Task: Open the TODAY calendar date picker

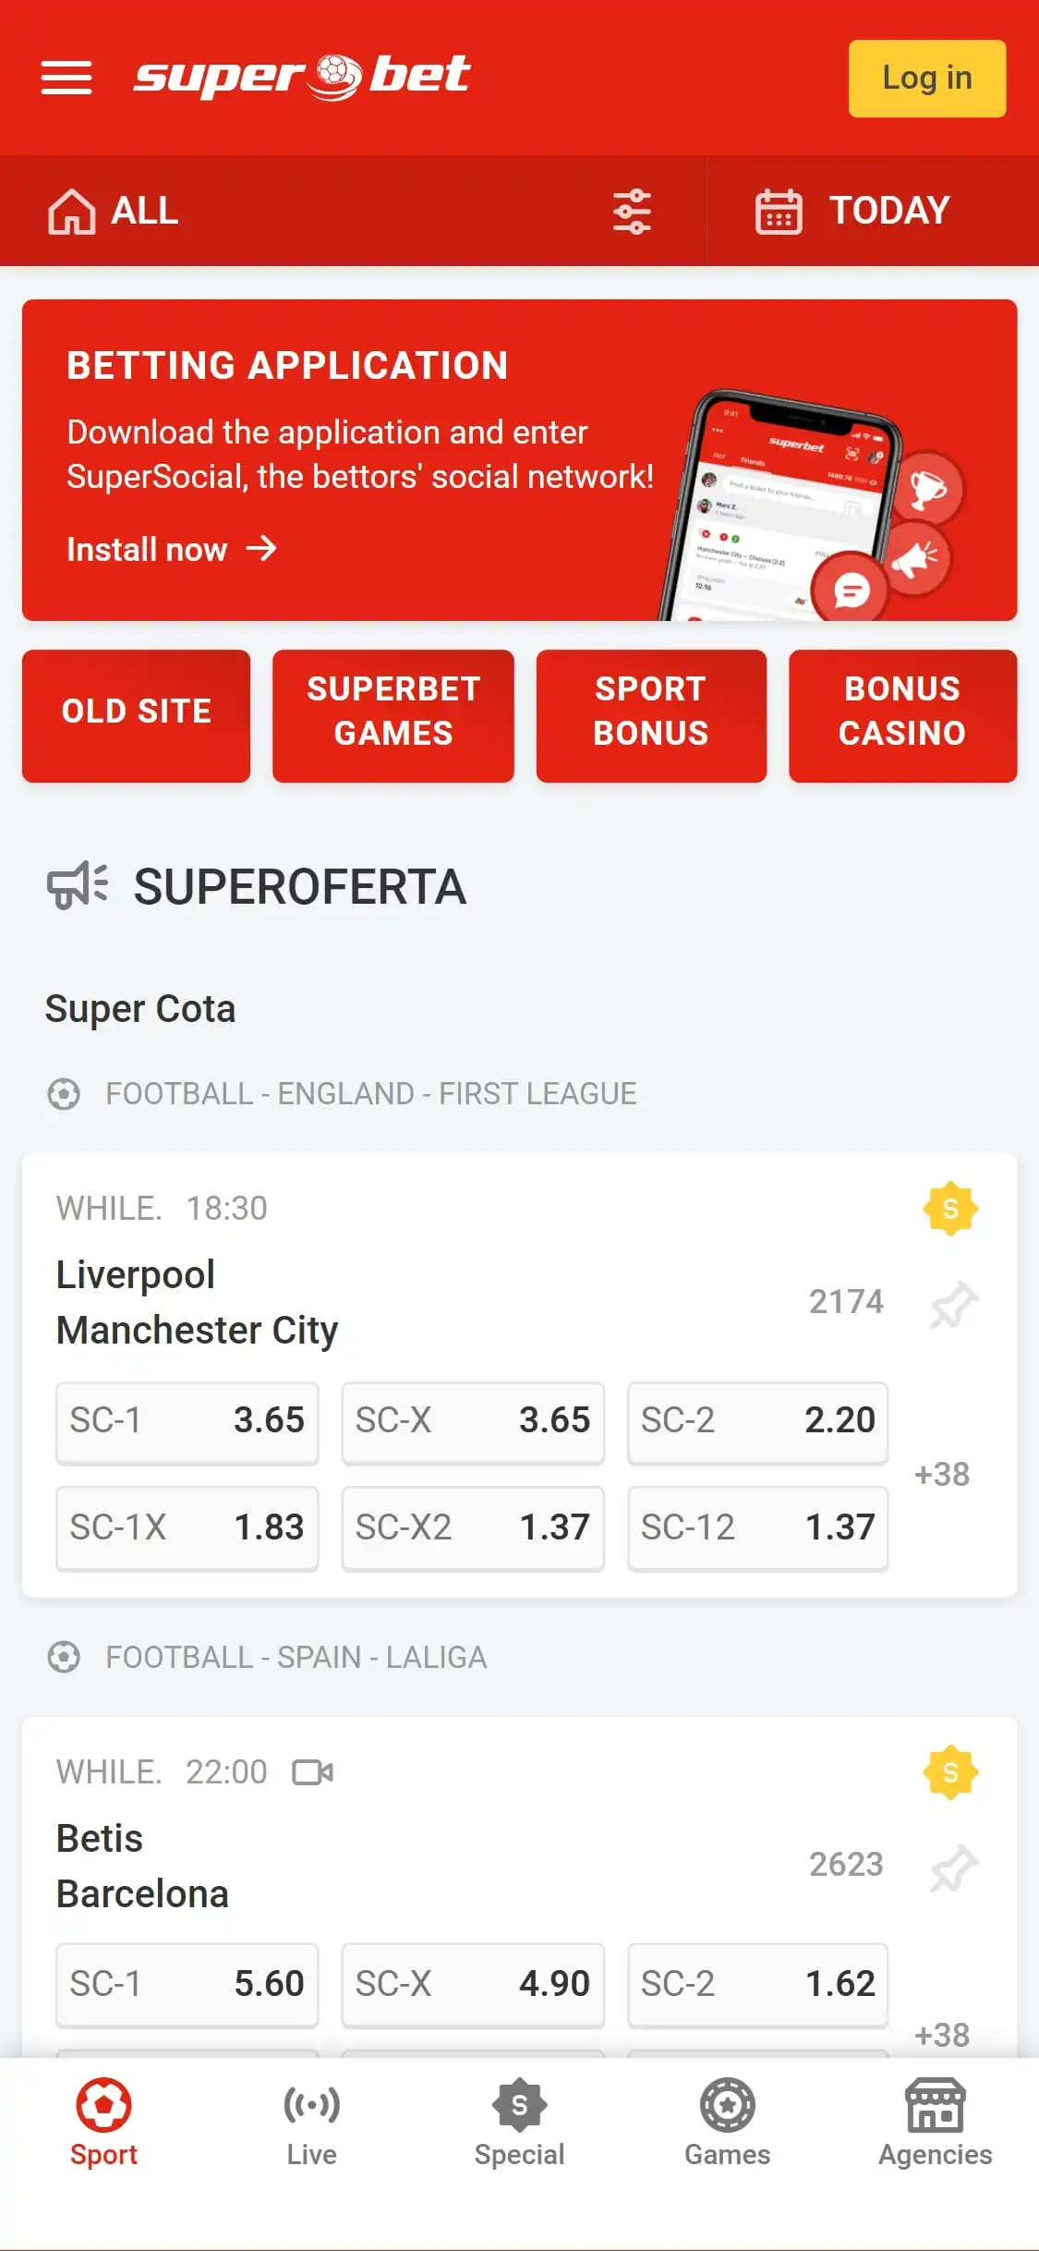Action: 852,212
